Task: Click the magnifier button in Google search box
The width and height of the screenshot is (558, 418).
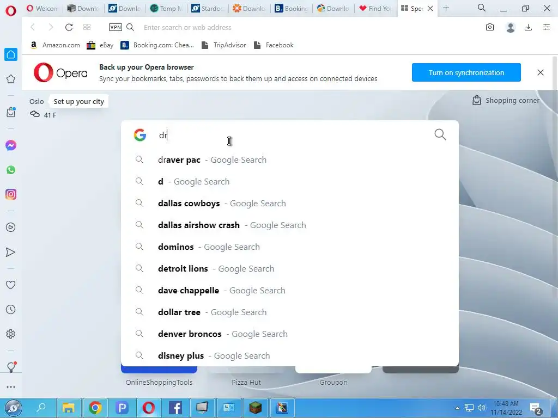Action: [x=440, y=135]
